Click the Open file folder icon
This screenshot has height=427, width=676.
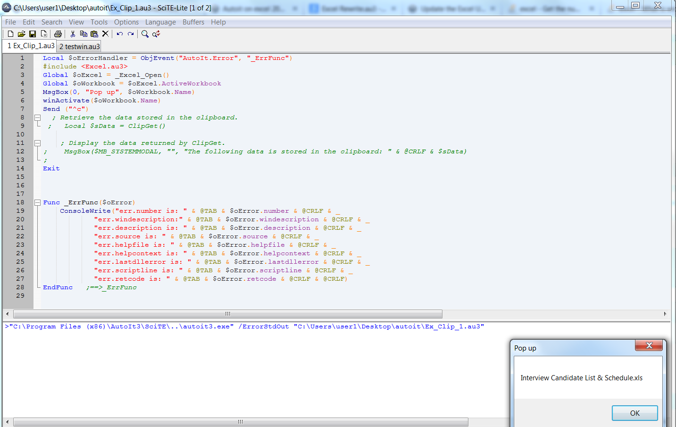21,34
